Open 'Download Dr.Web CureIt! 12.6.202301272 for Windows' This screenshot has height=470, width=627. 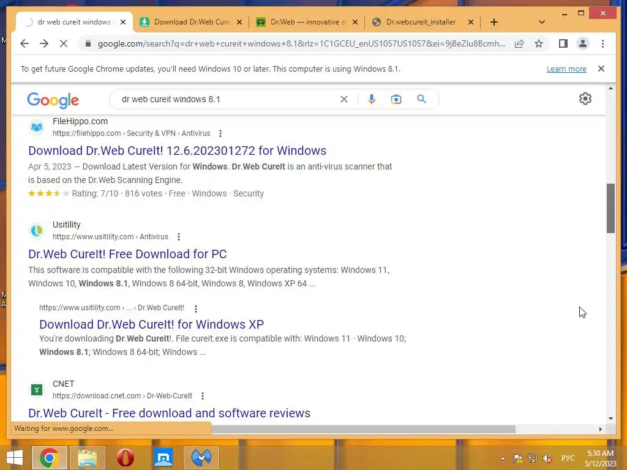(177, 151)
